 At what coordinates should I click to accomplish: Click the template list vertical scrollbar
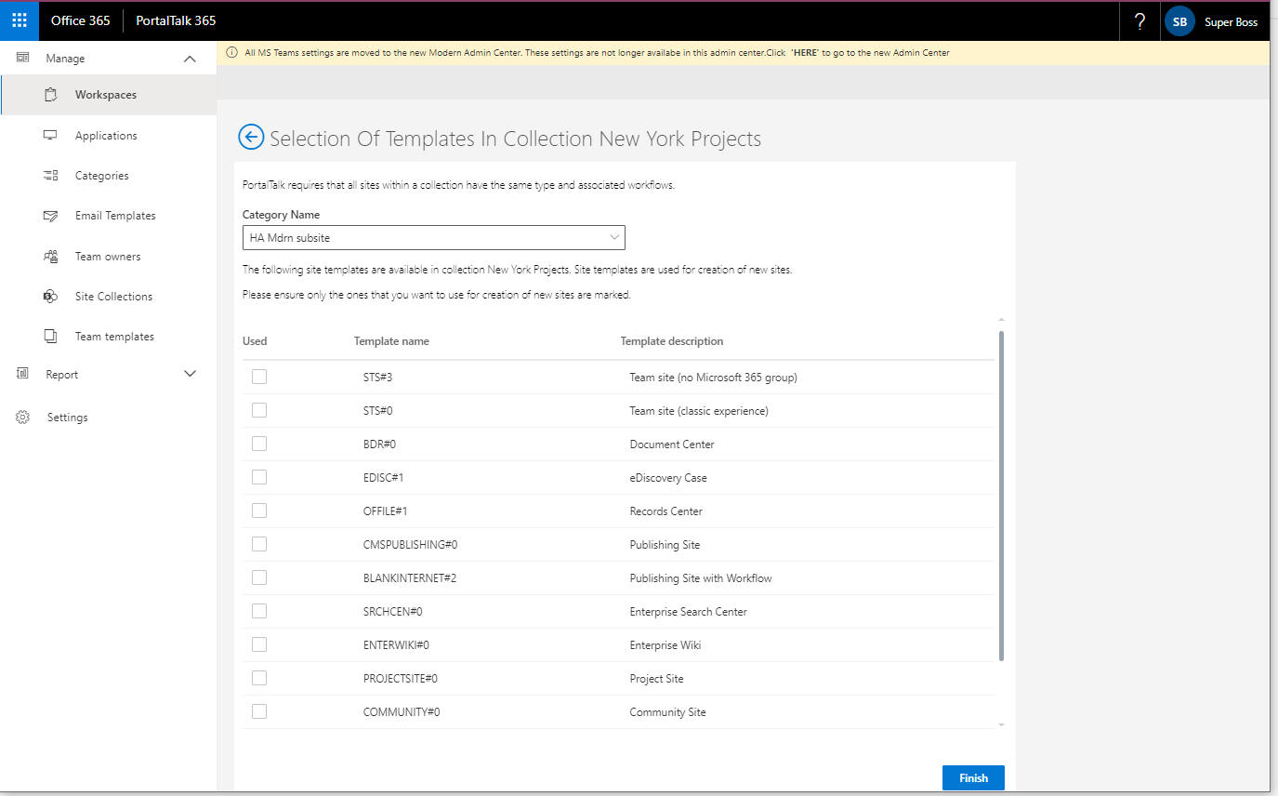click(x=1001, y=495)
